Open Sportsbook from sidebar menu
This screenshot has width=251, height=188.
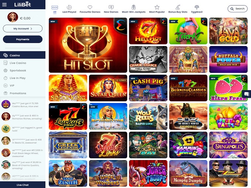tap(18, 70)
